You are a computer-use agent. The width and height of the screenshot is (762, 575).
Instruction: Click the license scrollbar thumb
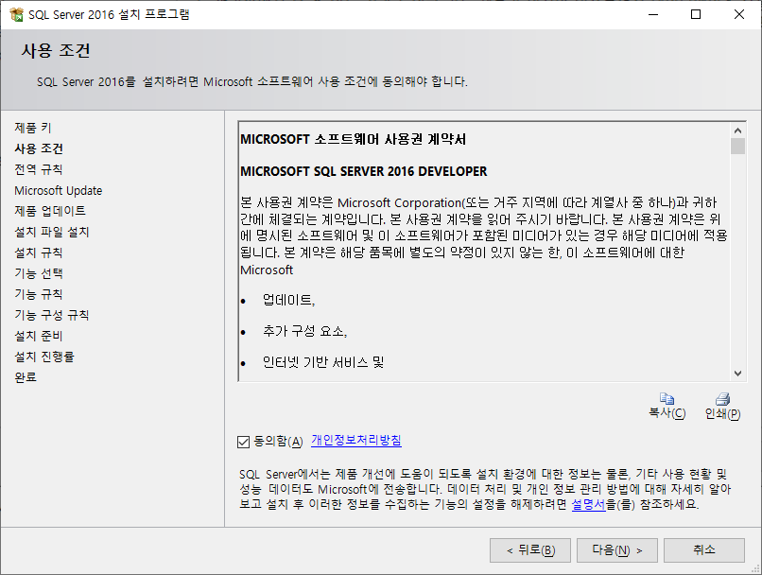point(737,146)
